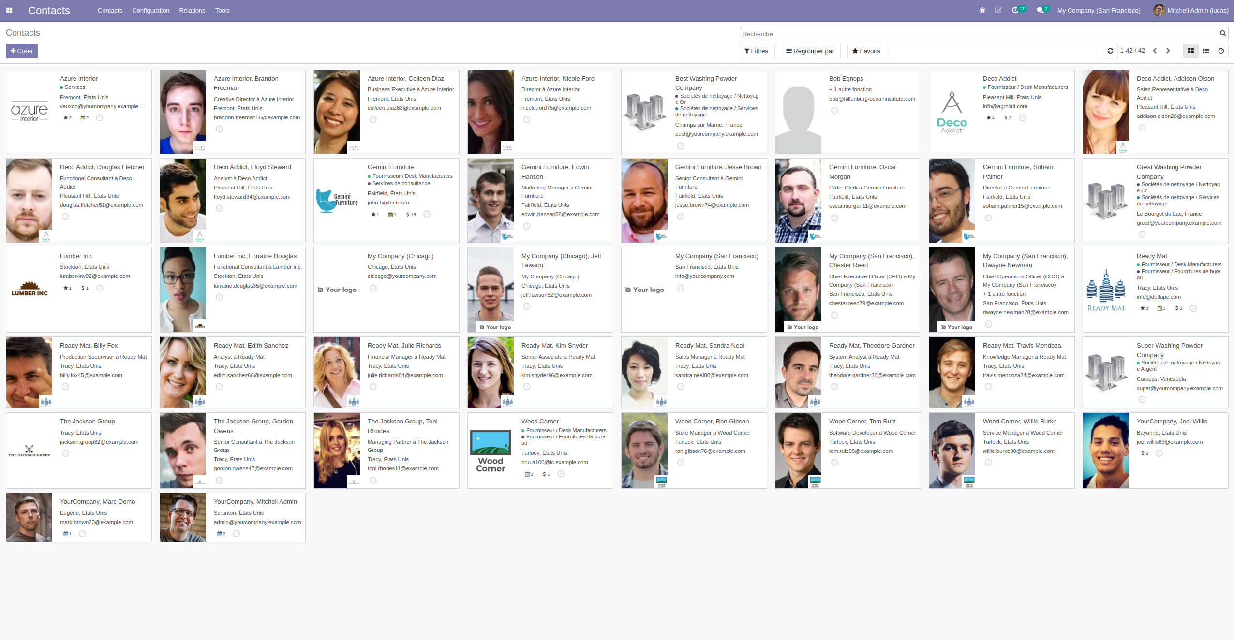Open the Relations menu
The height and width of the screenshot is (640, 1234).
[x=192, y=10]
